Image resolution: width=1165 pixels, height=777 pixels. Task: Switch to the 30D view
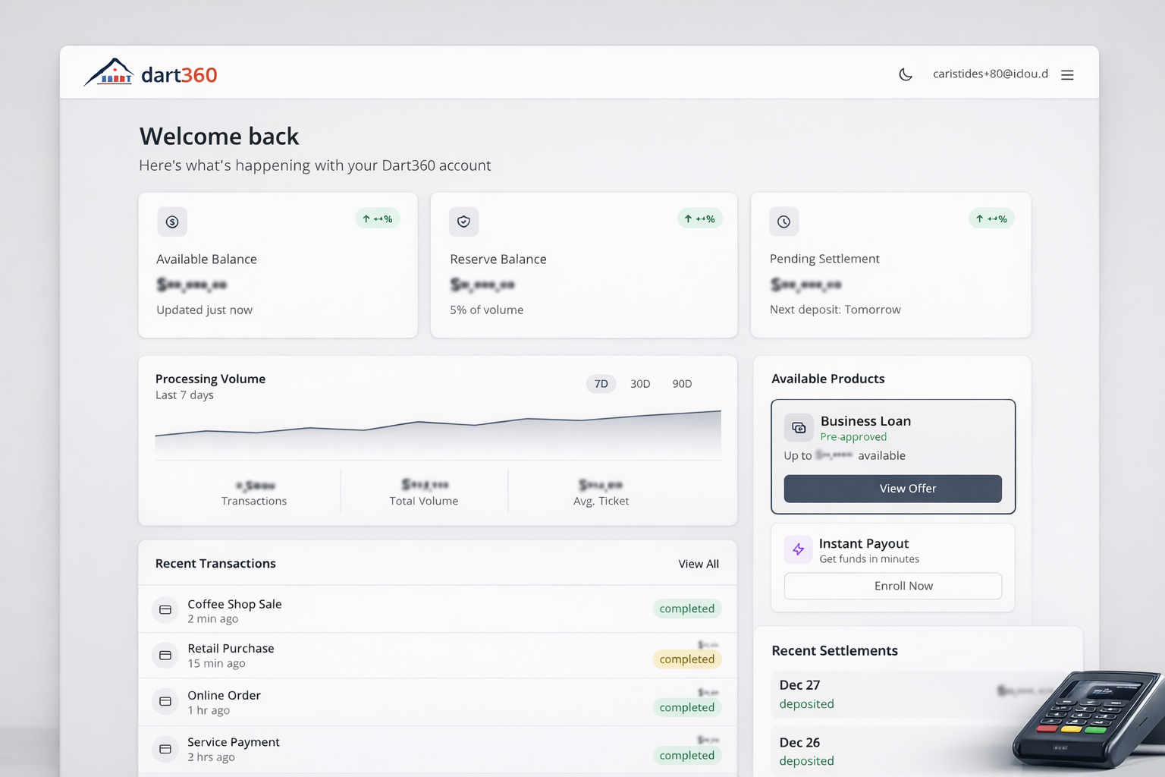tap(640, 383)
